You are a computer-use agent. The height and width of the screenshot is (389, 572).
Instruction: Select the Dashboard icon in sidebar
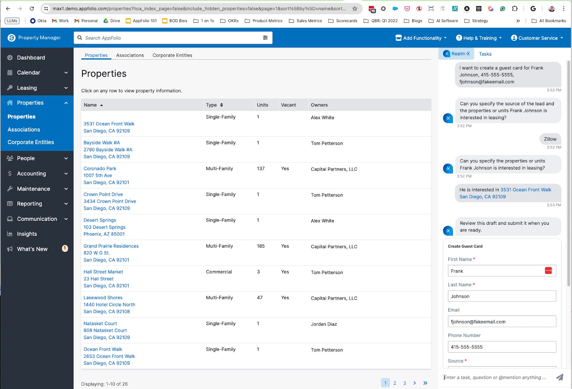(x=9, y=57)
